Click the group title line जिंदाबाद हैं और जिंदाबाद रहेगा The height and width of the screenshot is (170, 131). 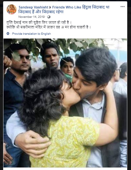pos(41,12)
